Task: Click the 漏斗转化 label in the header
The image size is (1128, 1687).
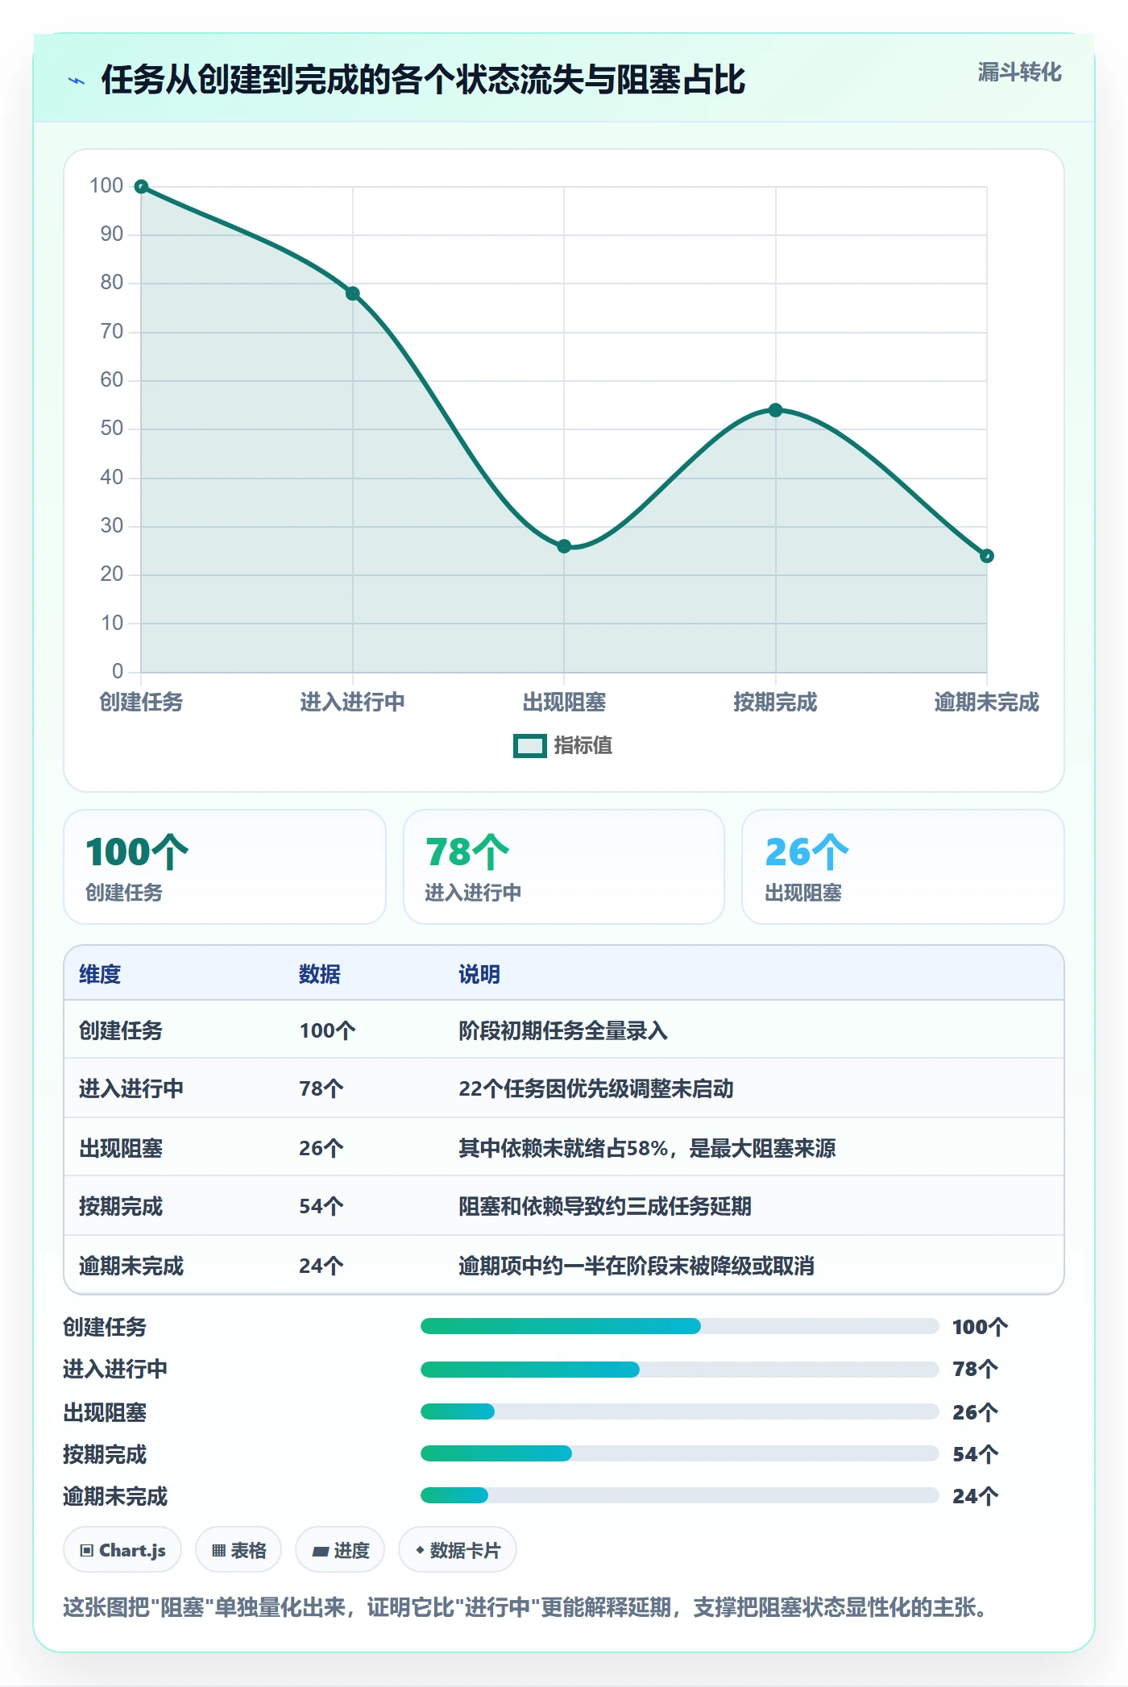Action: coord(1019,73)
